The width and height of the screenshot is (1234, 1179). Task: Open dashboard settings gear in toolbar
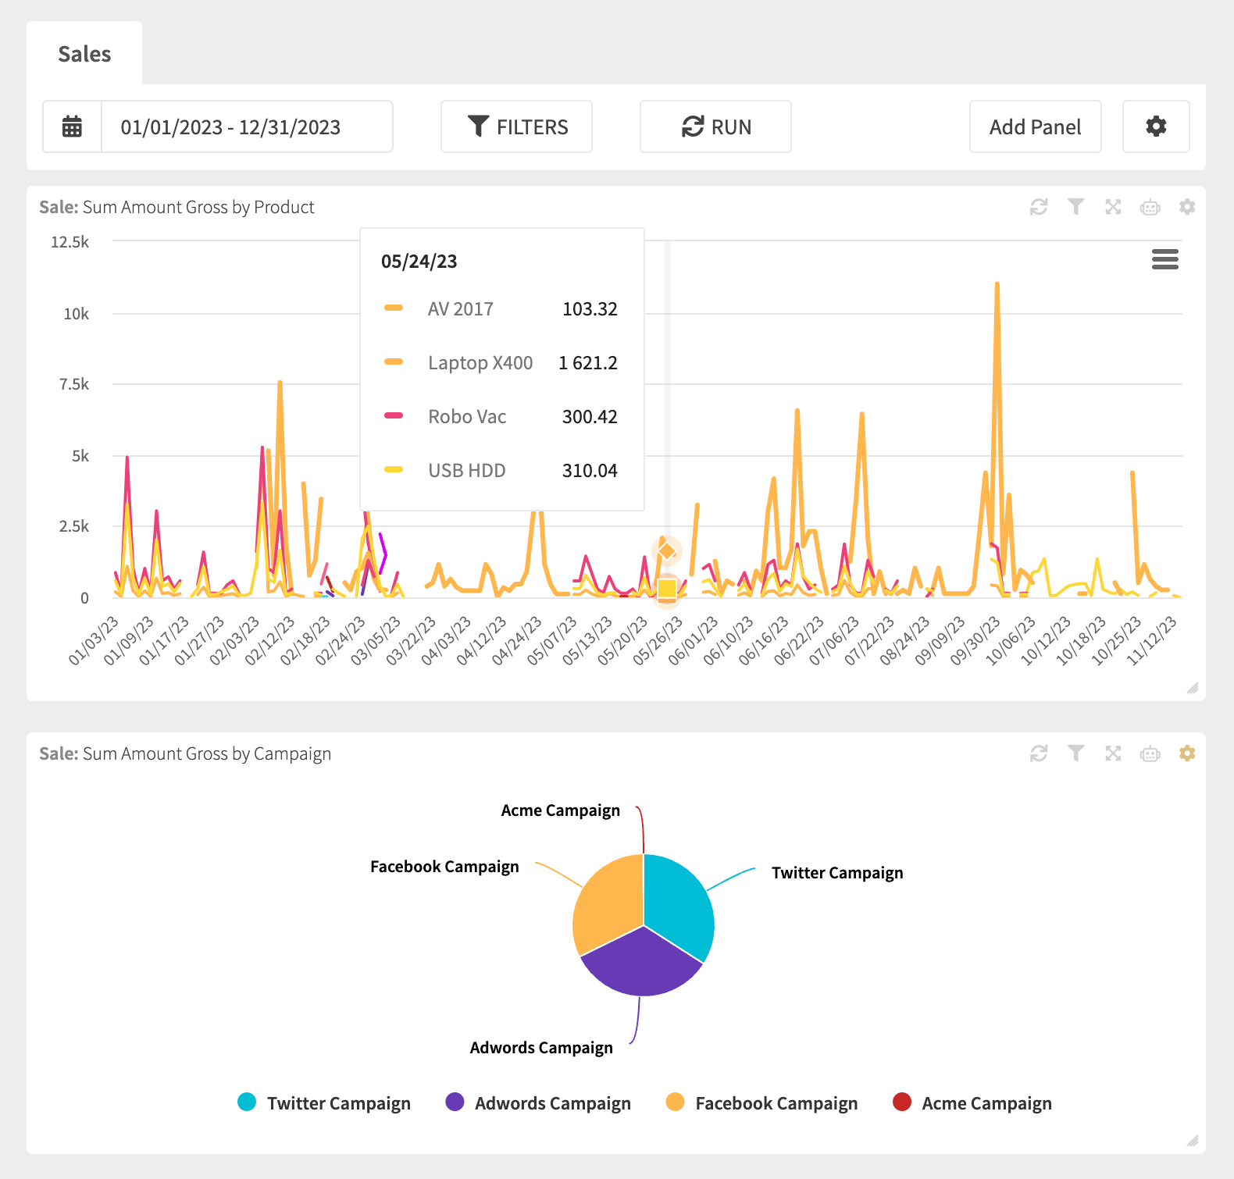point(1156,126)
